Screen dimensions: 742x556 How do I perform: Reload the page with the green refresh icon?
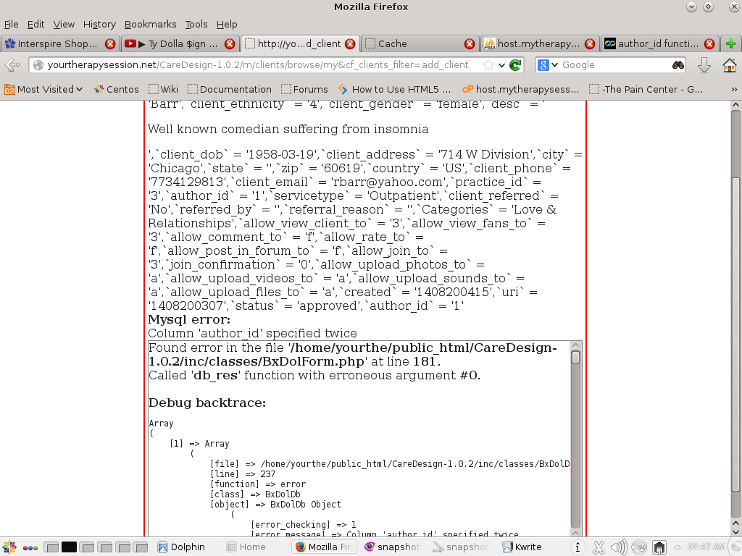click(x=516, y=65)
